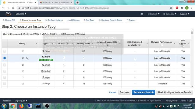
Task: Open OBS Studio from the taskbar
Action: 47,106
